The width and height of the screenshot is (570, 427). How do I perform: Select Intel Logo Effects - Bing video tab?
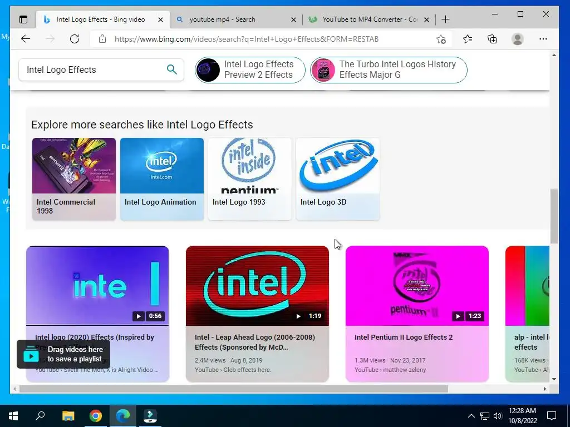point(103,19)
